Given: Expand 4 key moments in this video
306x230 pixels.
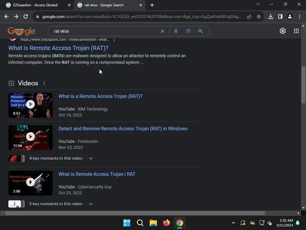Looking at the screenshot, I should click(91, 158).
